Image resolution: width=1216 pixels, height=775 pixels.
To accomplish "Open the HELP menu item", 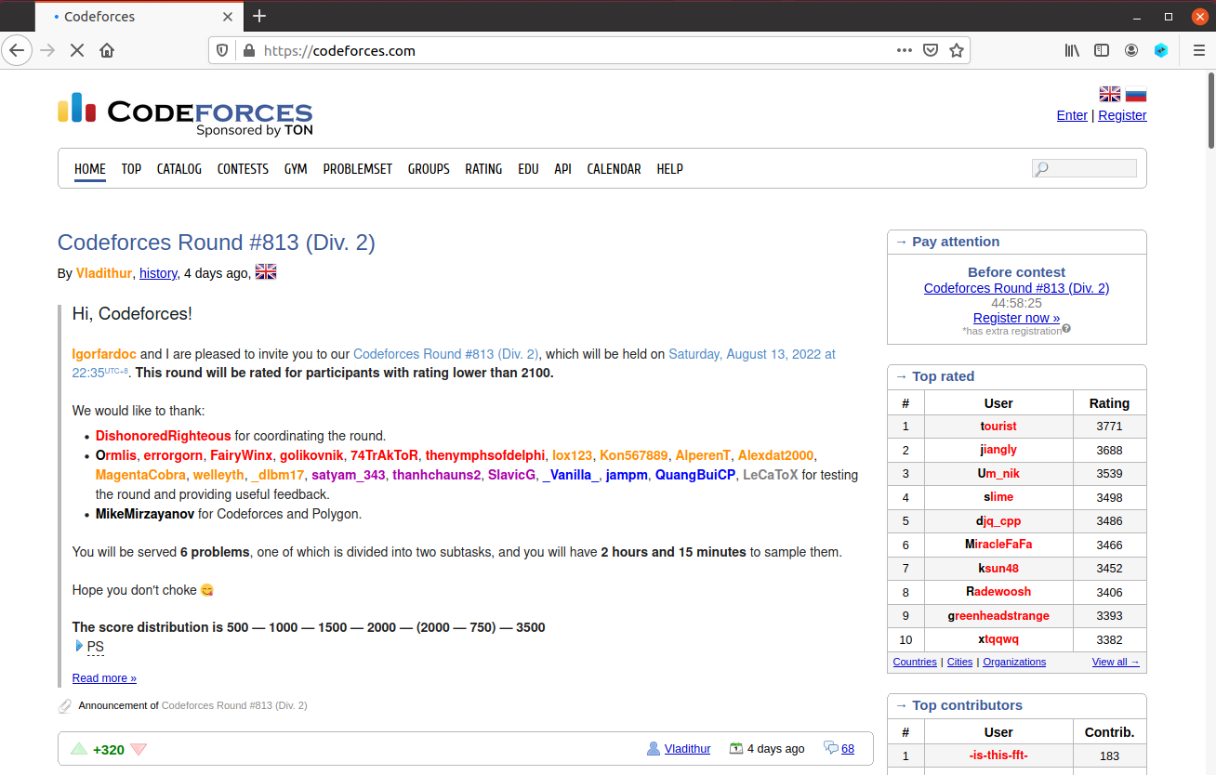I will coord(669,169).
